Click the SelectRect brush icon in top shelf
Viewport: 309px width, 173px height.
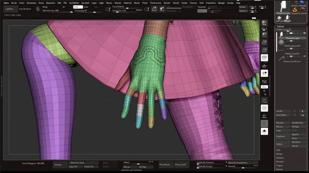[154, 9]
